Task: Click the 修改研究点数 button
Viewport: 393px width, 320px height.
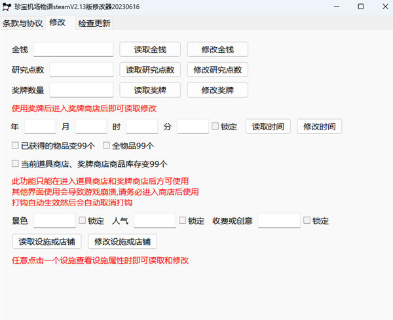Action: point(217,69)
